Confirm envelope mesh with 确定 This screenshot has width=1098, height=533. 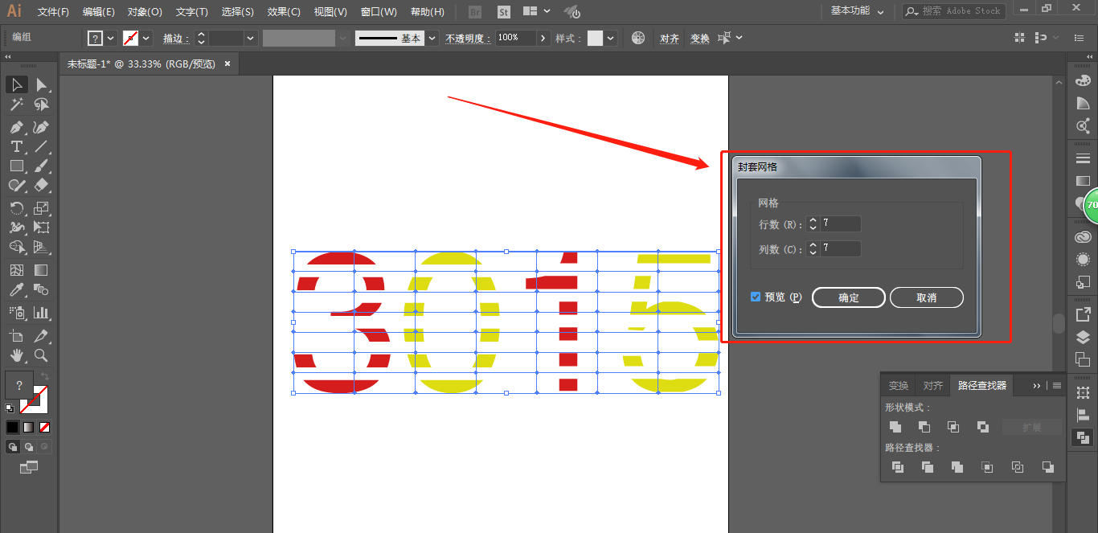pyautogui.click(x=849, y=297)
